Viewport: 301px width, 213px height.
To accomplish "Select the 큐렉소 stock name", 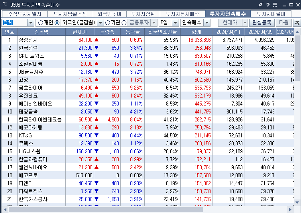I will point(26,143).
